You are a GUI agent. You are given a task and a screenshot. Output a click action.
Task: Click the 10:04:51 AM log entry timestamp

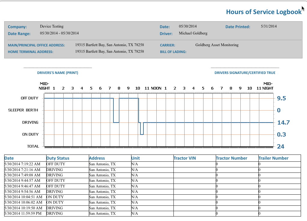[23, 197]
